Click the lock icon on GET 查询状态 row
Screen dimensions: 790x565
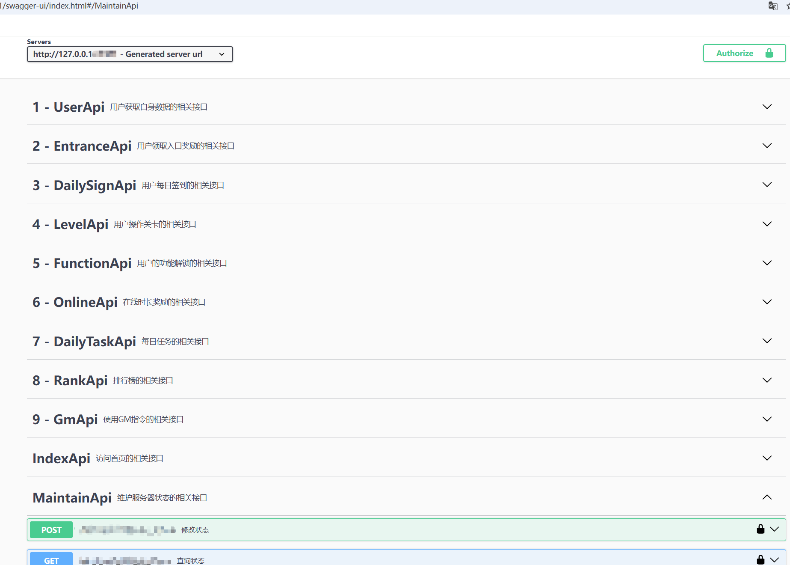tap(760, 559)
